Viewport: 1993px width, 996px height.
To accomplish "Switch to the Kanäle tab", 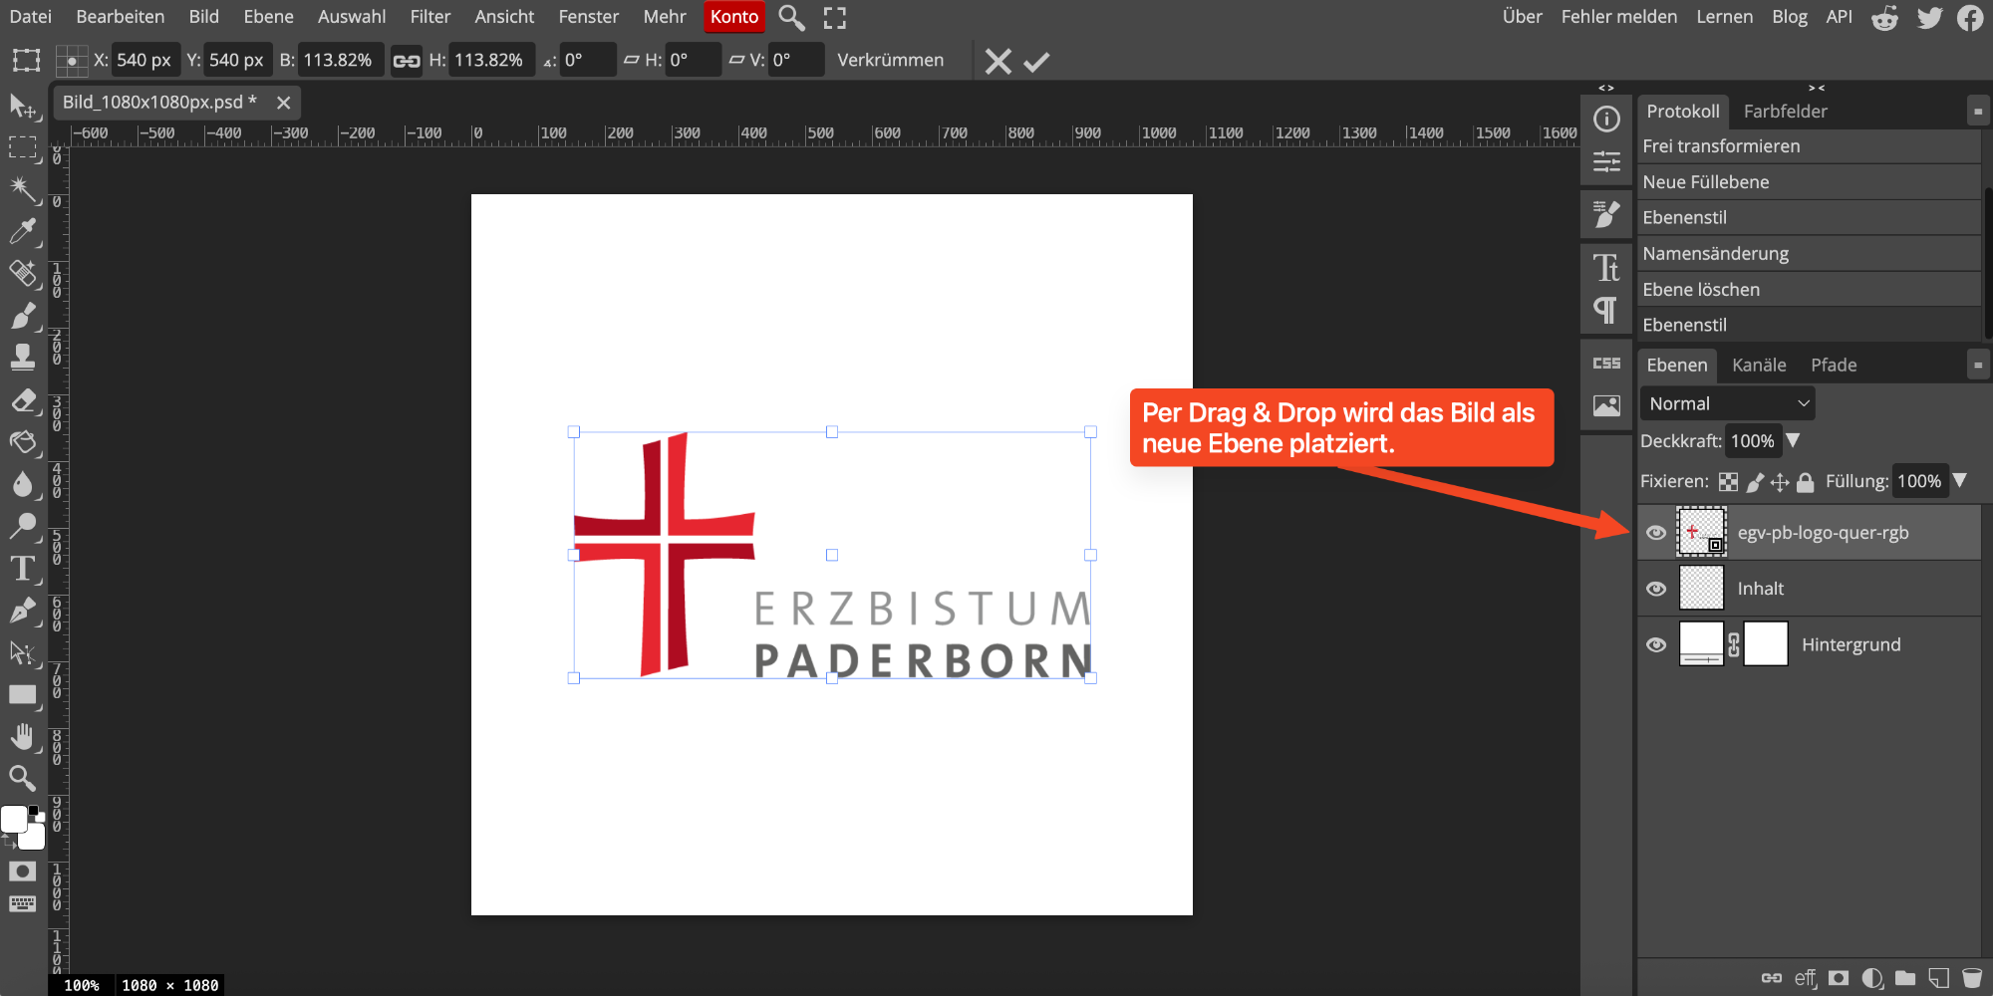I will tap(1758, 366).
